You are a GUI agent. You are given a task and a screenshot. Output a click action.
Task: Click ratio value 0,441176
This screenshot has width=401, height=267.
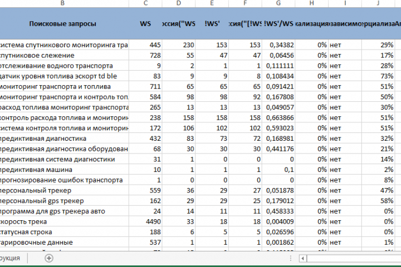pos(278,149)
